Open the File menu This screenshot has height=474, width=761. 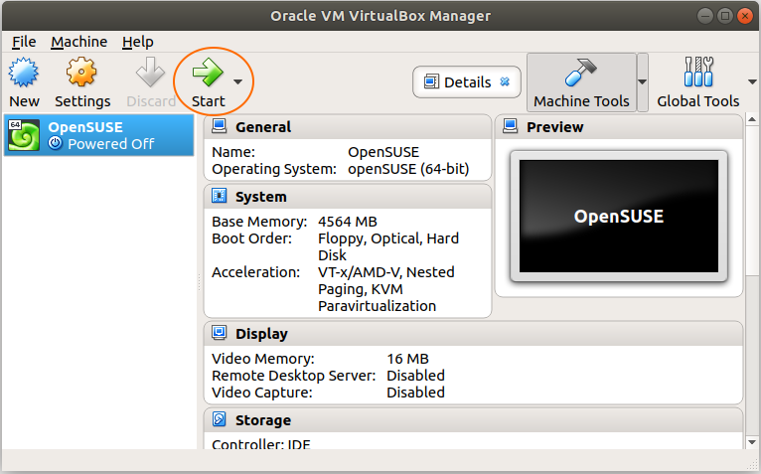point(24,42)
